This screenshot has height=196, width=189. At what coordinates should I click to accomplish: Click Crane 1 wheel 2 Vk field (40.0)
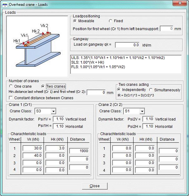click(32, 155)
